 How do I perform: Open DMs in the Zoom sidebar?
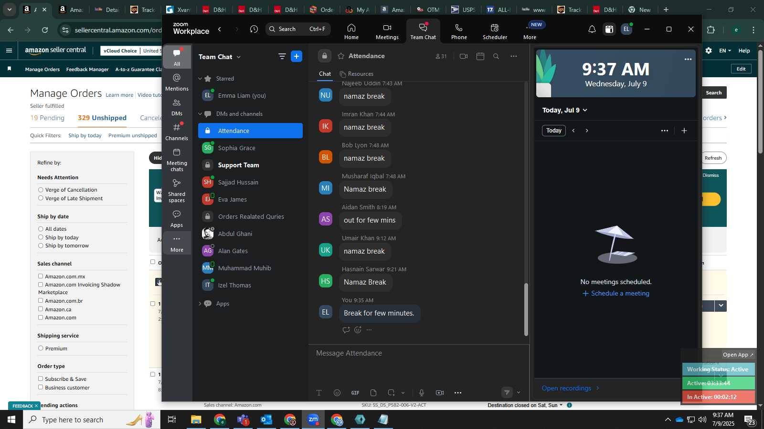(x=177, y=107)
